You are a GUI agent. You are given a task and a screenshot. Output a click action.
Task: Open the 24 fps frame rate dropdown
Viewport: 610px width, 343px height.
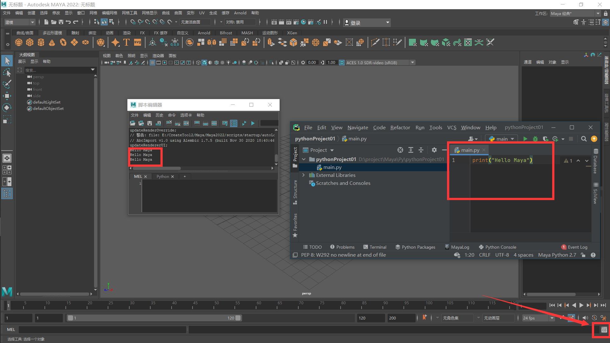coord(552,318)
